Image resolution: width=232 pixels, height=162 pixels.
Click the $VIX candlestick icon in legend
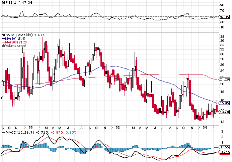coord(3,35)
